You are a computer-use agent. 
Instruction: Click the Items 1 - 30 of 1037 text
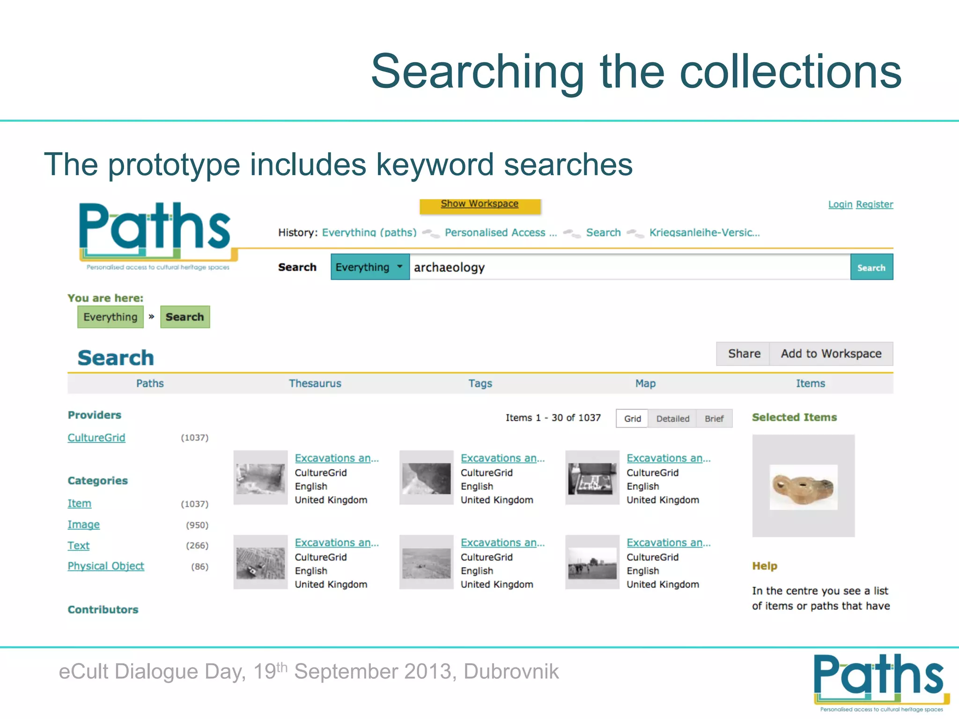(553, 418)
